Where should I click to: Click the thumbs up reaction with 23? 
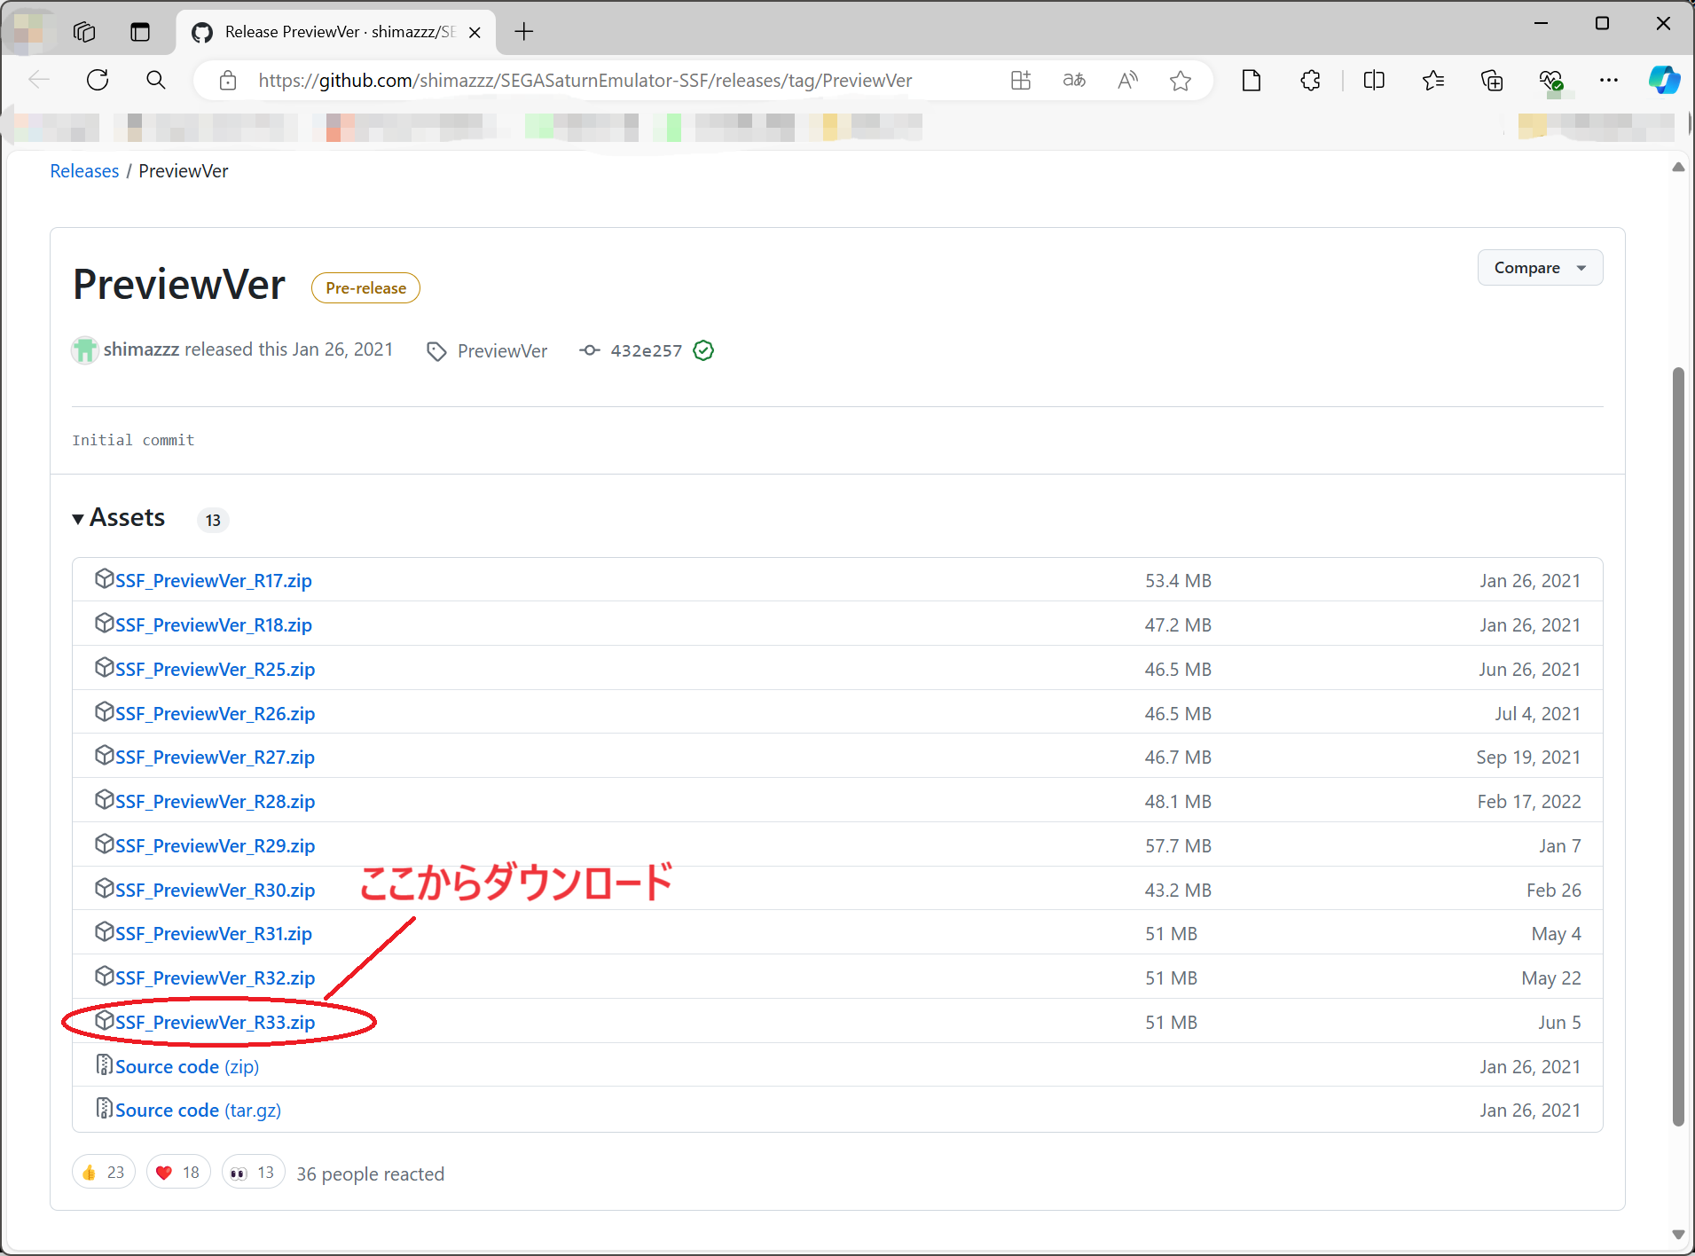tap(104, 1173)
